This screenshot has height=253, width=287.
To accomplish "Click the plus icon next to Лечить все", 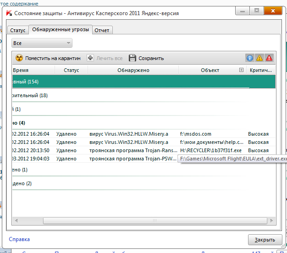I will (90, 58).
